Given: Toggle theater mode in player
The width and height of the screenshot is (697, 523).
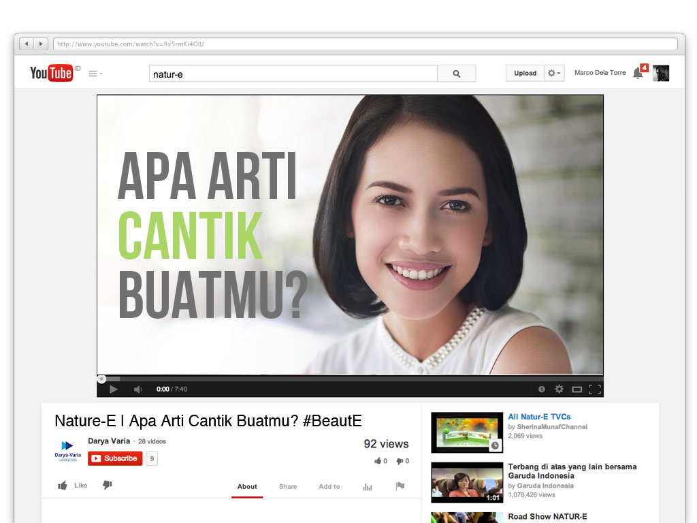Looking at the screenshot, I should tap(577, 390).
